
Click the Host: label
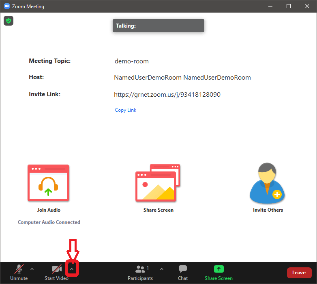(36, 77)
